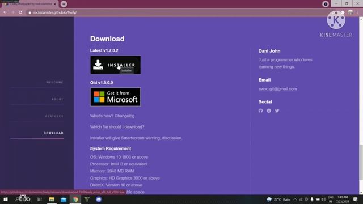Viewport: 363px width, 204px height.
Task: Open Windows taskbar search
Action: coord(17,199)
